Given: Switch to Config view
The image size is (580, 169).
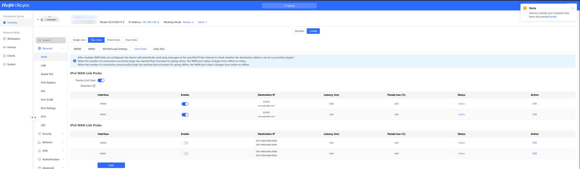Looking at the screenshot, I should [313, 31].
